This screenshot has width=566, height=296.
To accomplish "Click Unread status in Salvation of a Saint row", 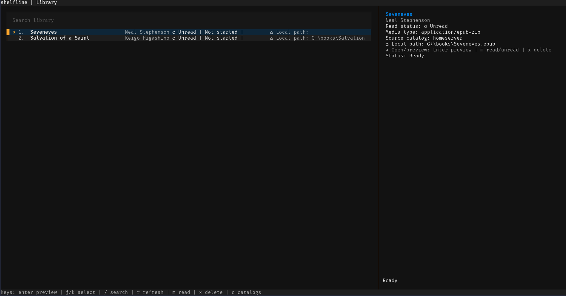I will 187,38.
